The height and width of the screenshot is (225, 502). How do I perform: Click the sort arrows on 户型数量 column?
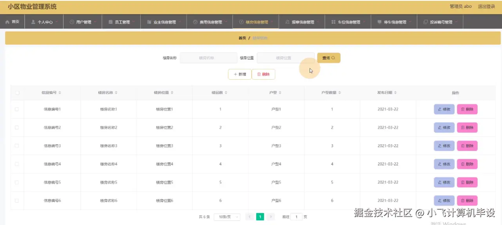(339, 93)
